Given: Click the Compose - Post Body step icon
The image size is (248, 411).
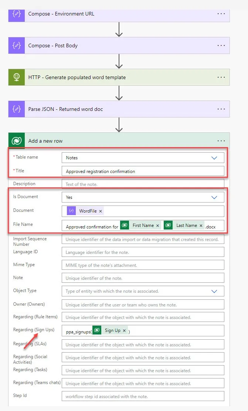Looking at the screenshot, I should pyautogui.click(x=17, y=45).
